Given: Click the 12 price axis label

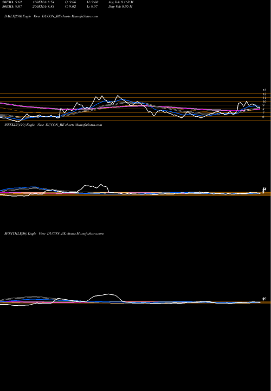Looking at the screenshot, I should click(x=264, y=94).
